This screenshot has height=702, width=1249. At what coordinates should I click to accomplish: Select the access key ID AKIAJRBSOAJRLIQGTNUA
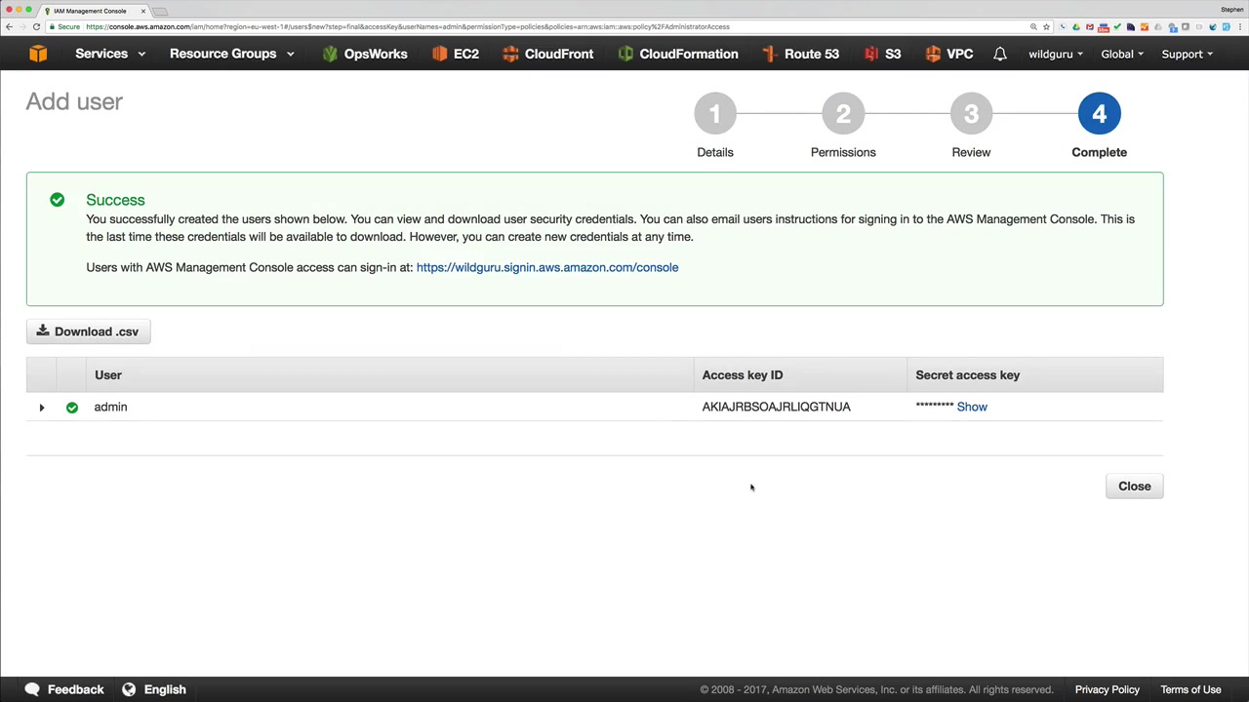point(777,407)
